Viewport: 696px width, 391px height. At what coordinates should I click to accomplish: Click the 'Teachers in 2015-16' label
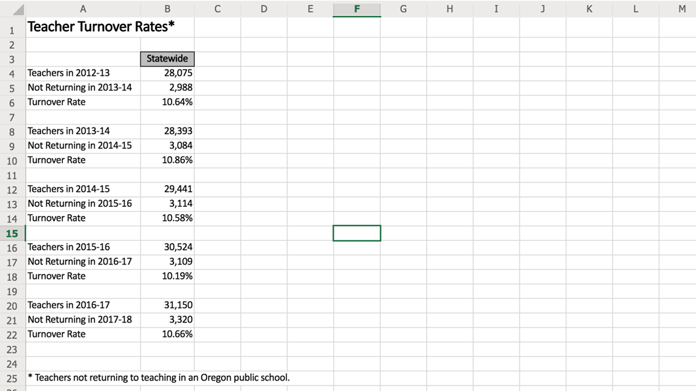69,248
